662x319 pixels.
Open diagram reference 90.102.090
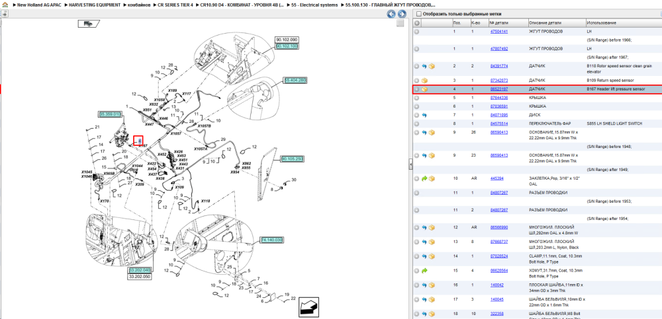(287, 40)
